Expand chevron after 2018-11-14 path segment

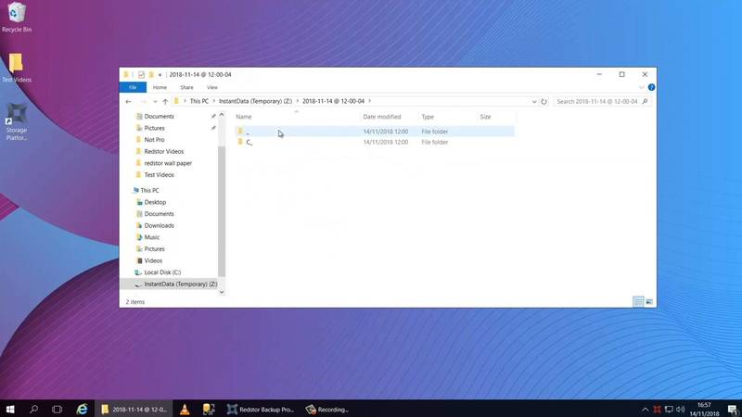[x=370, y=101]
